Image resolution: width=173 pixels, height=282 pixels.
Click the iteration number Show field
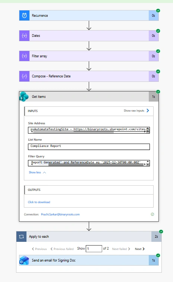[94, 249]
